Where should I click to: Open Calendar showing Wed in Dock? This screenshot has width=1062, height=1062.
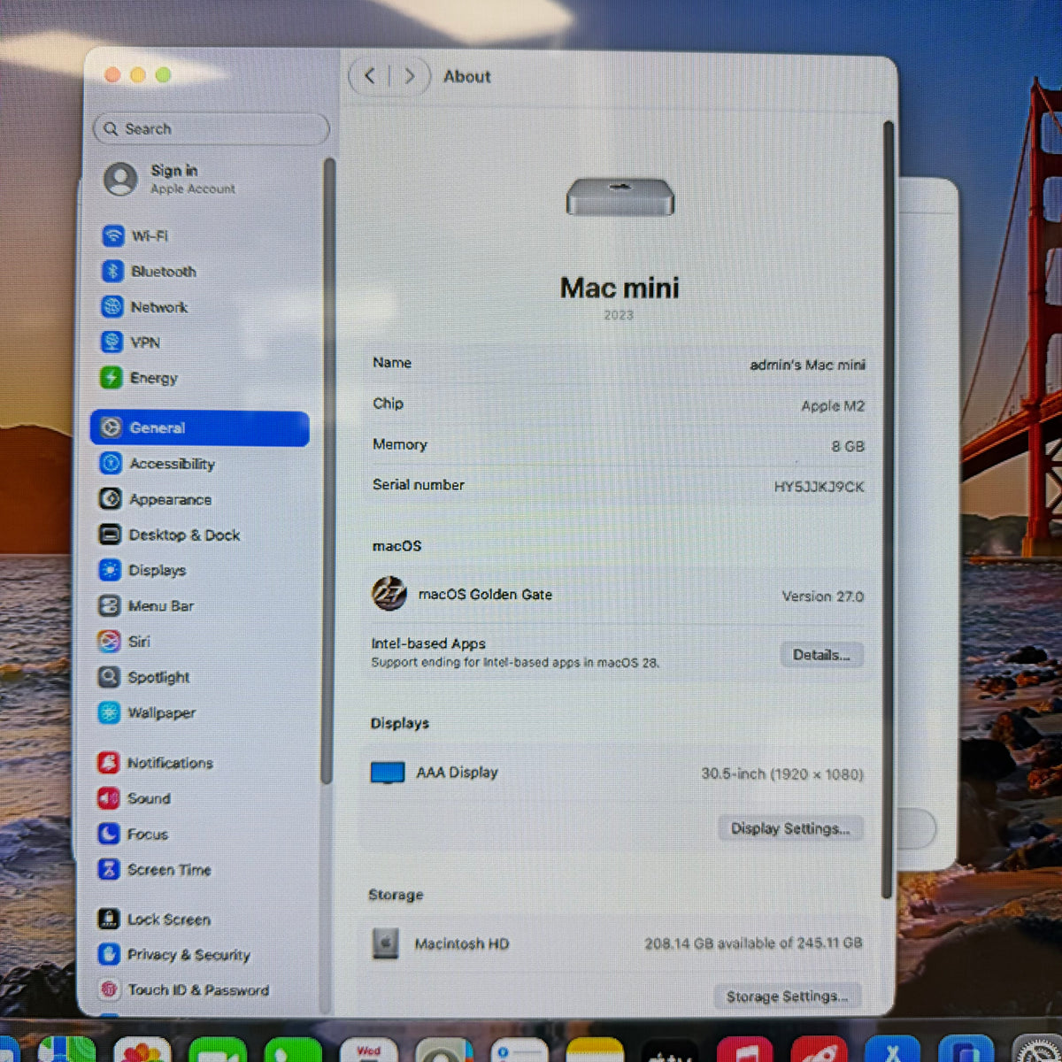coord(368,1050)
